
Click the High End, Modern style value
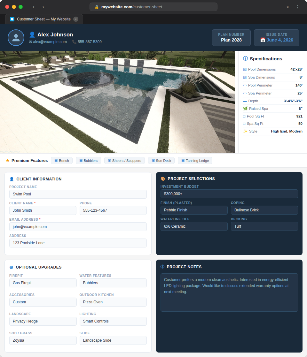(x=287, y=131)
